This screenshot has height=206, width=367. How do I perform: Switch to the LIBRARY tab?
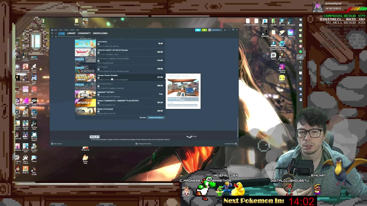tap(71, 33)
